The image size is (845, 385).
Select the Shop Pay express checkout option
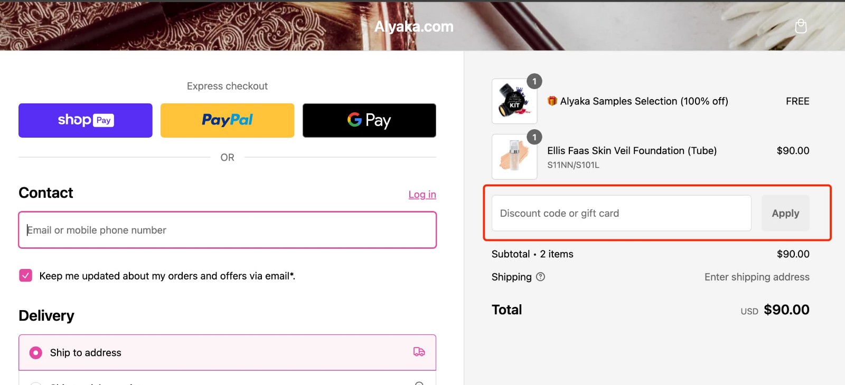(84, 120)
